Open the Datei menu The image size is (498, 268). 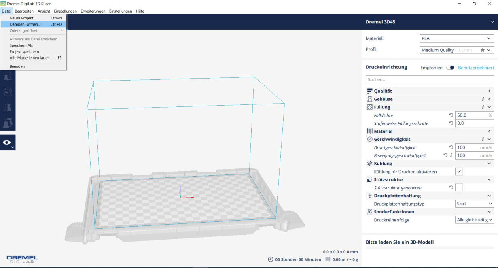[6, 11]
